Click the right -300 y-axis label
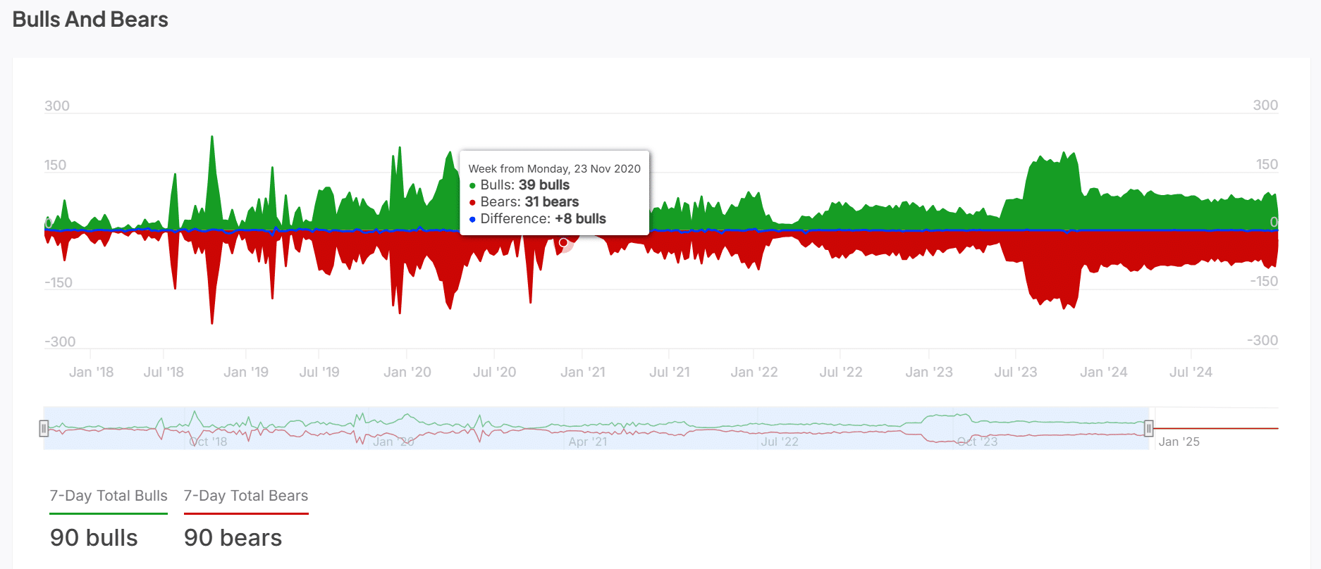1321x569 pixels. click(x=1262, y=341)
